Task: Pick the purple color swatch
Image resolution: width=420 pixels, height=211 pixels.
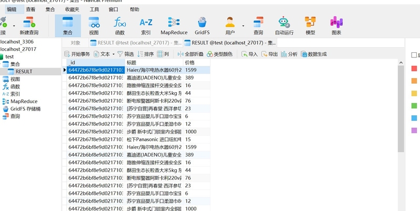Action: coord(414,130)
